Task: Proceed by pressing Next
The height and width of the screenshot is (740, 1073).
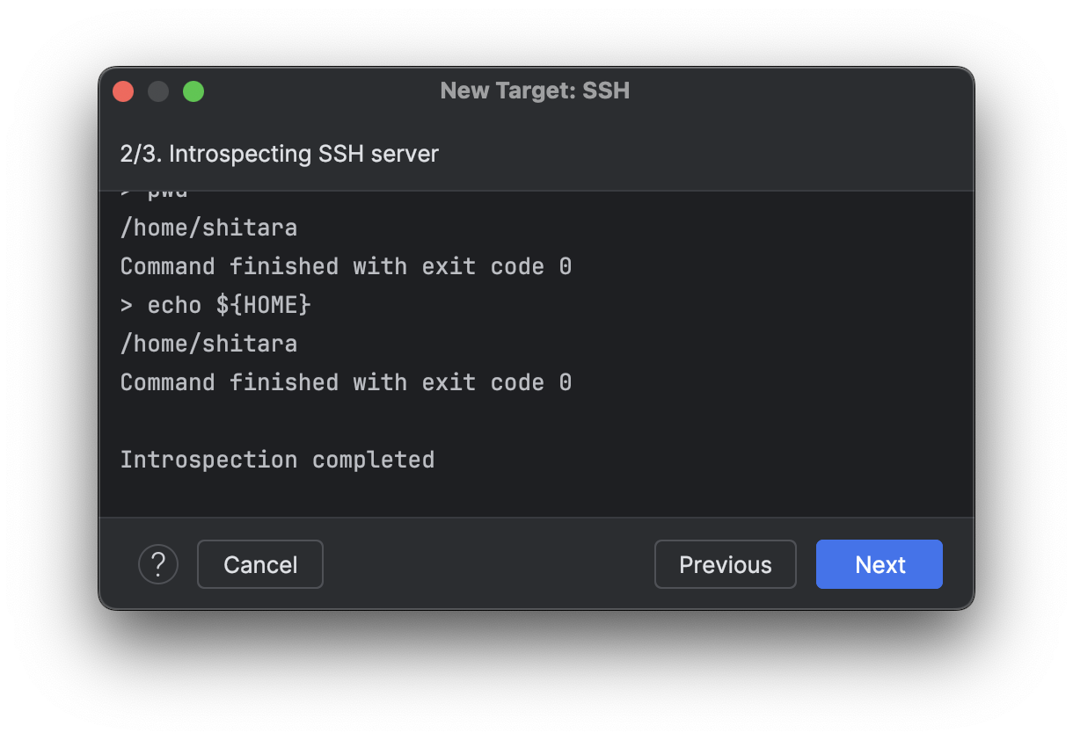Action: point(880,564)
